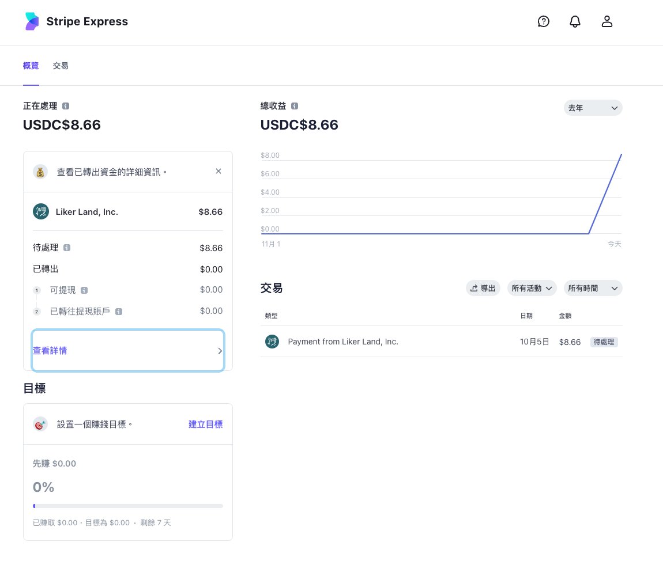Image resolution: width=663 pixels, height=561 pixels.
Task: Click the 可提現 info tooltip icon
Action: click(x=84, y=290)
